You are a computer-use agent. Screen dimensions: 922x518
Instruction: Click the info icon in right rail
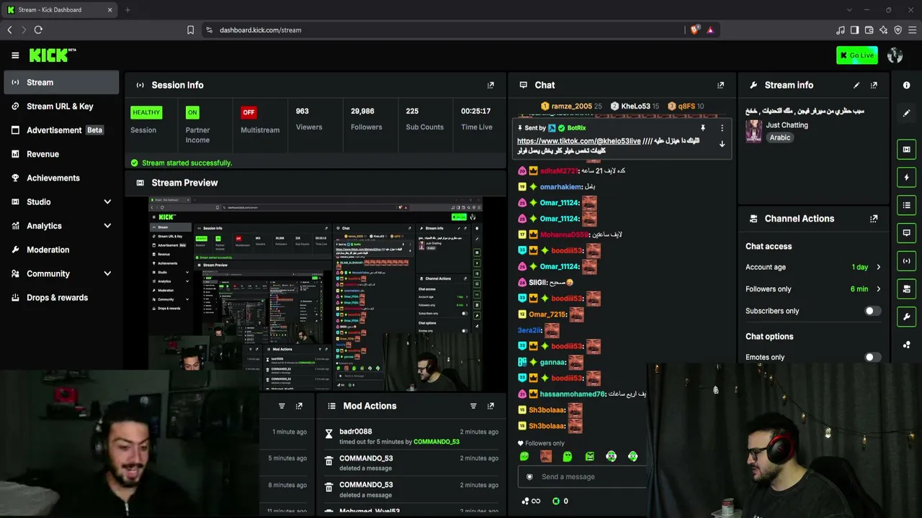click(907, 85)
